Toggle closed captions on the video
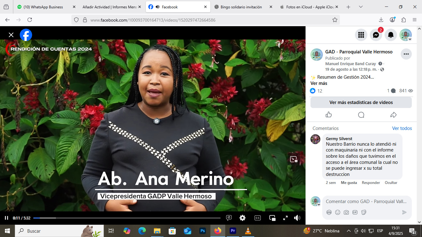Image resolution: width=422 pixels, height=237 pixels. click(x=257, y=218)
